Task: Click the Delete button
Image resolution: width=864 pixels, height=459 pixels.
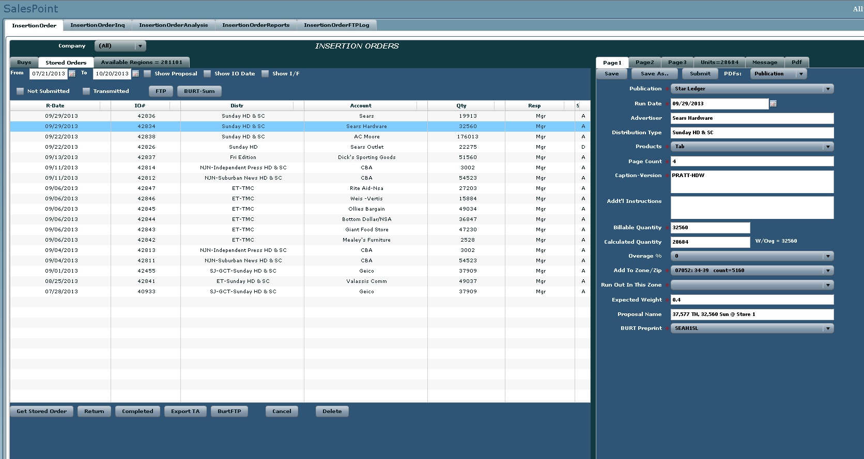Action: pyautogui.click(x=332, y=411)
